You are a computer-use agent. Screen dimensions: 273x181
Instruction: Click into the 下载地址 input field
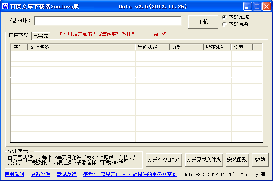pyautogui.click(x=108, y=21)
